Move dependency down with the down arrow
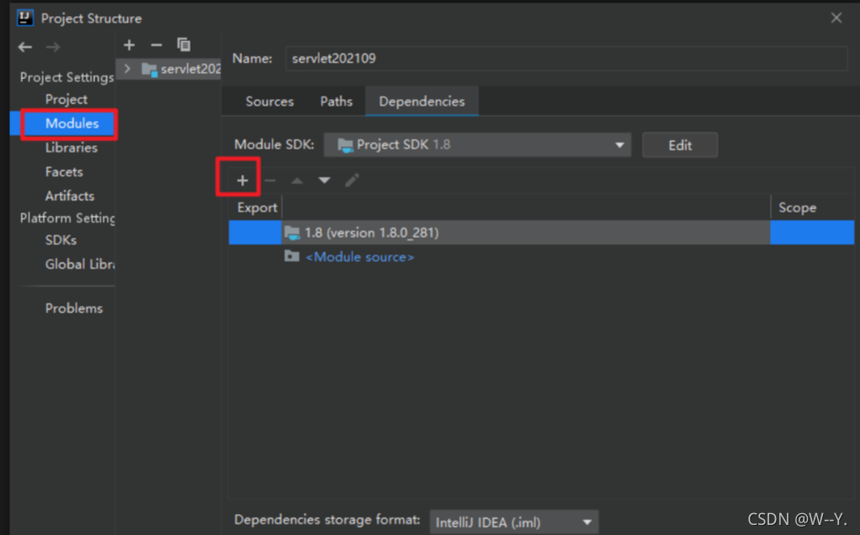The height and width of the screenshot is (535, 860). tap(324, 179)
